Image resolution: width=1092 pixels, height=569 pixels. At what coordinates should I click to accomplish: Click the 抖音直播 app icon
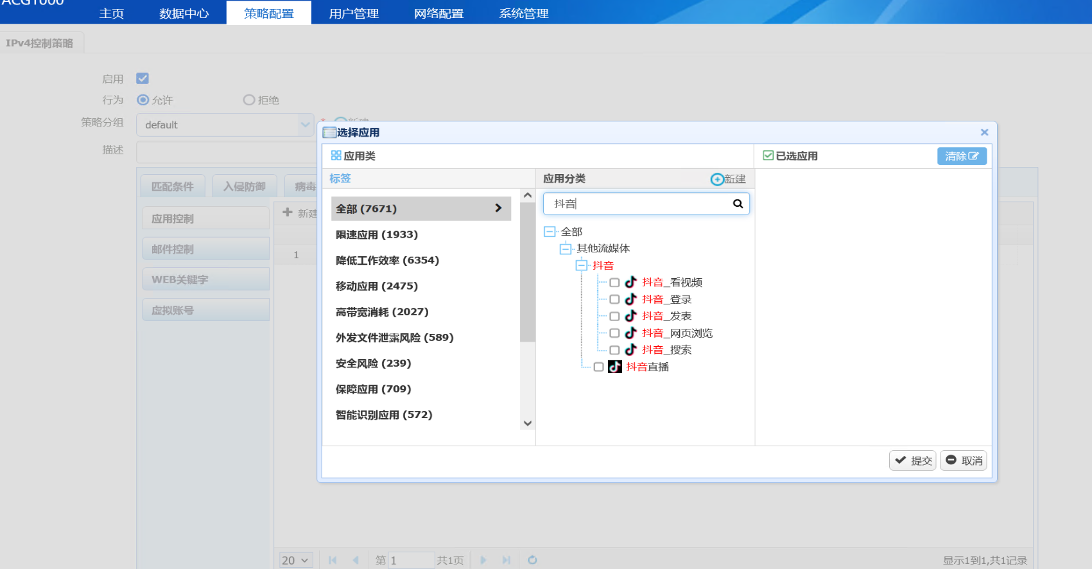click(x=615, y=366)
